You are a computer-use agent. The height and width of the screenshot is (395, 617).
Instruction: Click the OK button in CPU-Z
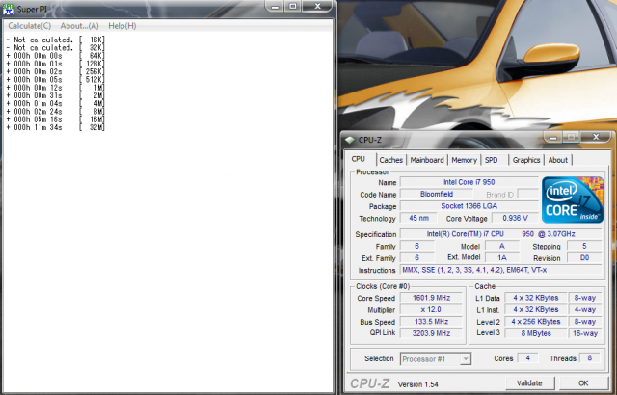click(x=583, y=383)
